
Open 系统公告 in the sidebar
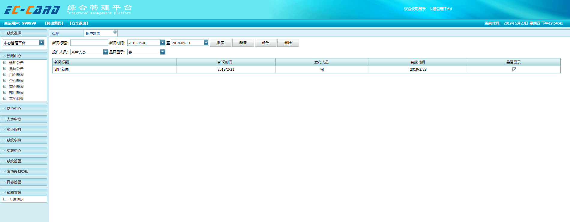(16, 69)
